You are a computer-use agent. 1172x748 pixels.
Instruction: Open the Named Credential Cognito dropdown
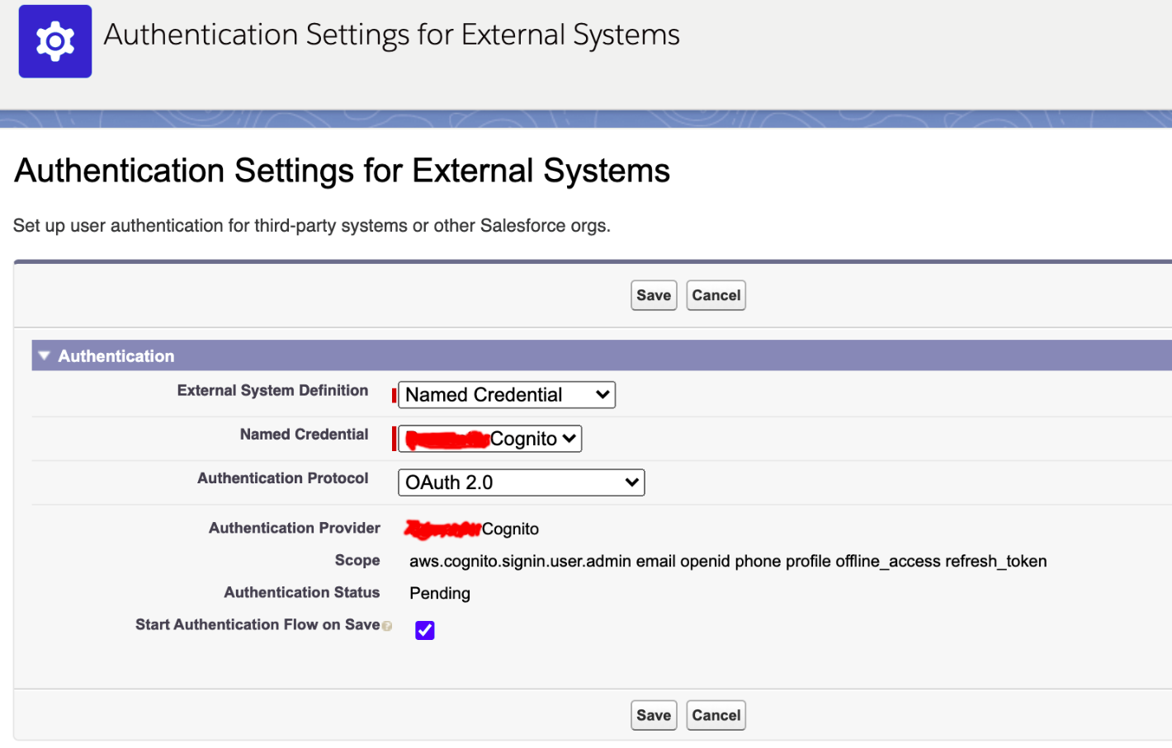490,439
